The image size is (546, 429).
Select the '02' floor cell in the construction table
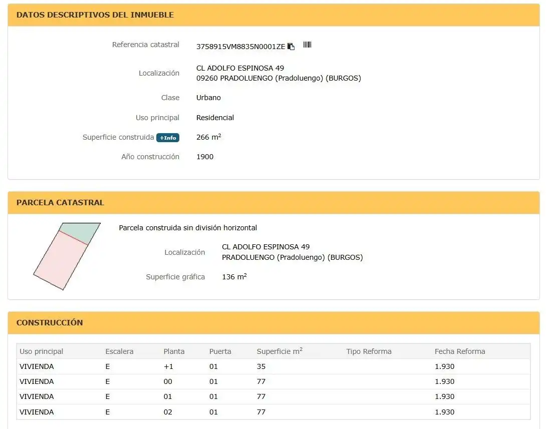168,412
